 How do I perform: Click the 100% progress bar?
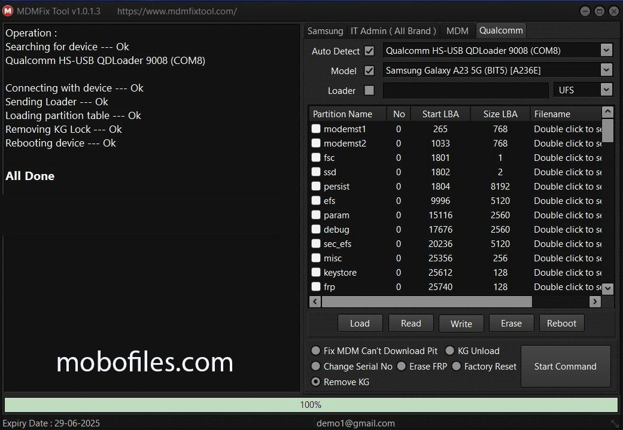(311, 405)
